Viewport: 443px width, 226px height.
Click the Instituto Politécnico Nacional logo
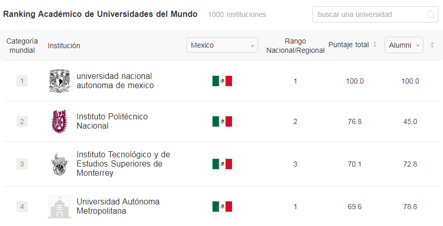pos(60,121)
